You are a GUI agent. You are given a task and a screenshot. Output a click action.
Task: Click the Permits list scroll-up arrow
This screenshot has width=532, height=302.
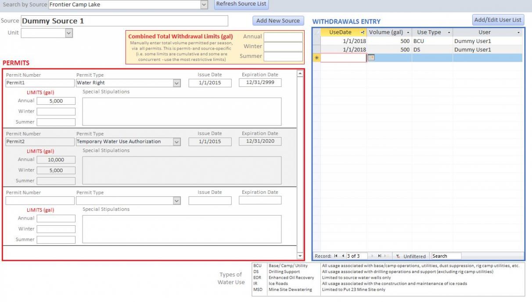pos(300,74)
